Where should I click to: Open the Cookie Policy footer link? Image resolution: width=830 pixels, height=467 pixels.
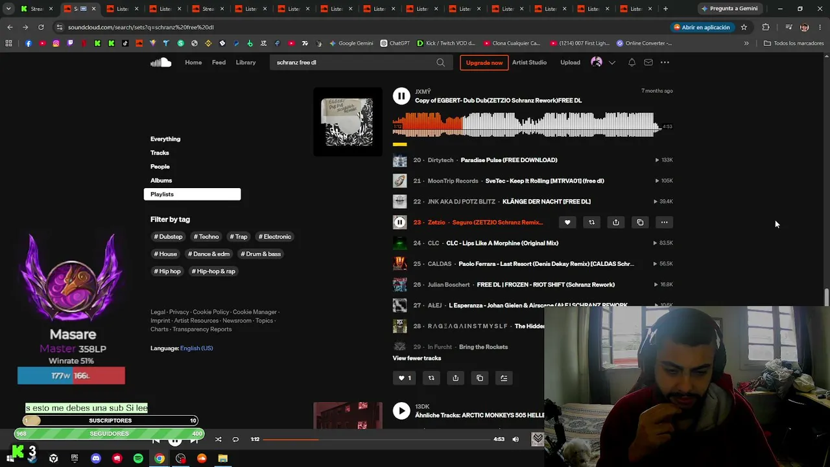[x=211, y=312]
